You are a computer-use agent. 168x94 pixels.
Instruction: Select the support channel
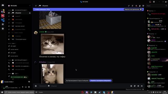point(19,16)
